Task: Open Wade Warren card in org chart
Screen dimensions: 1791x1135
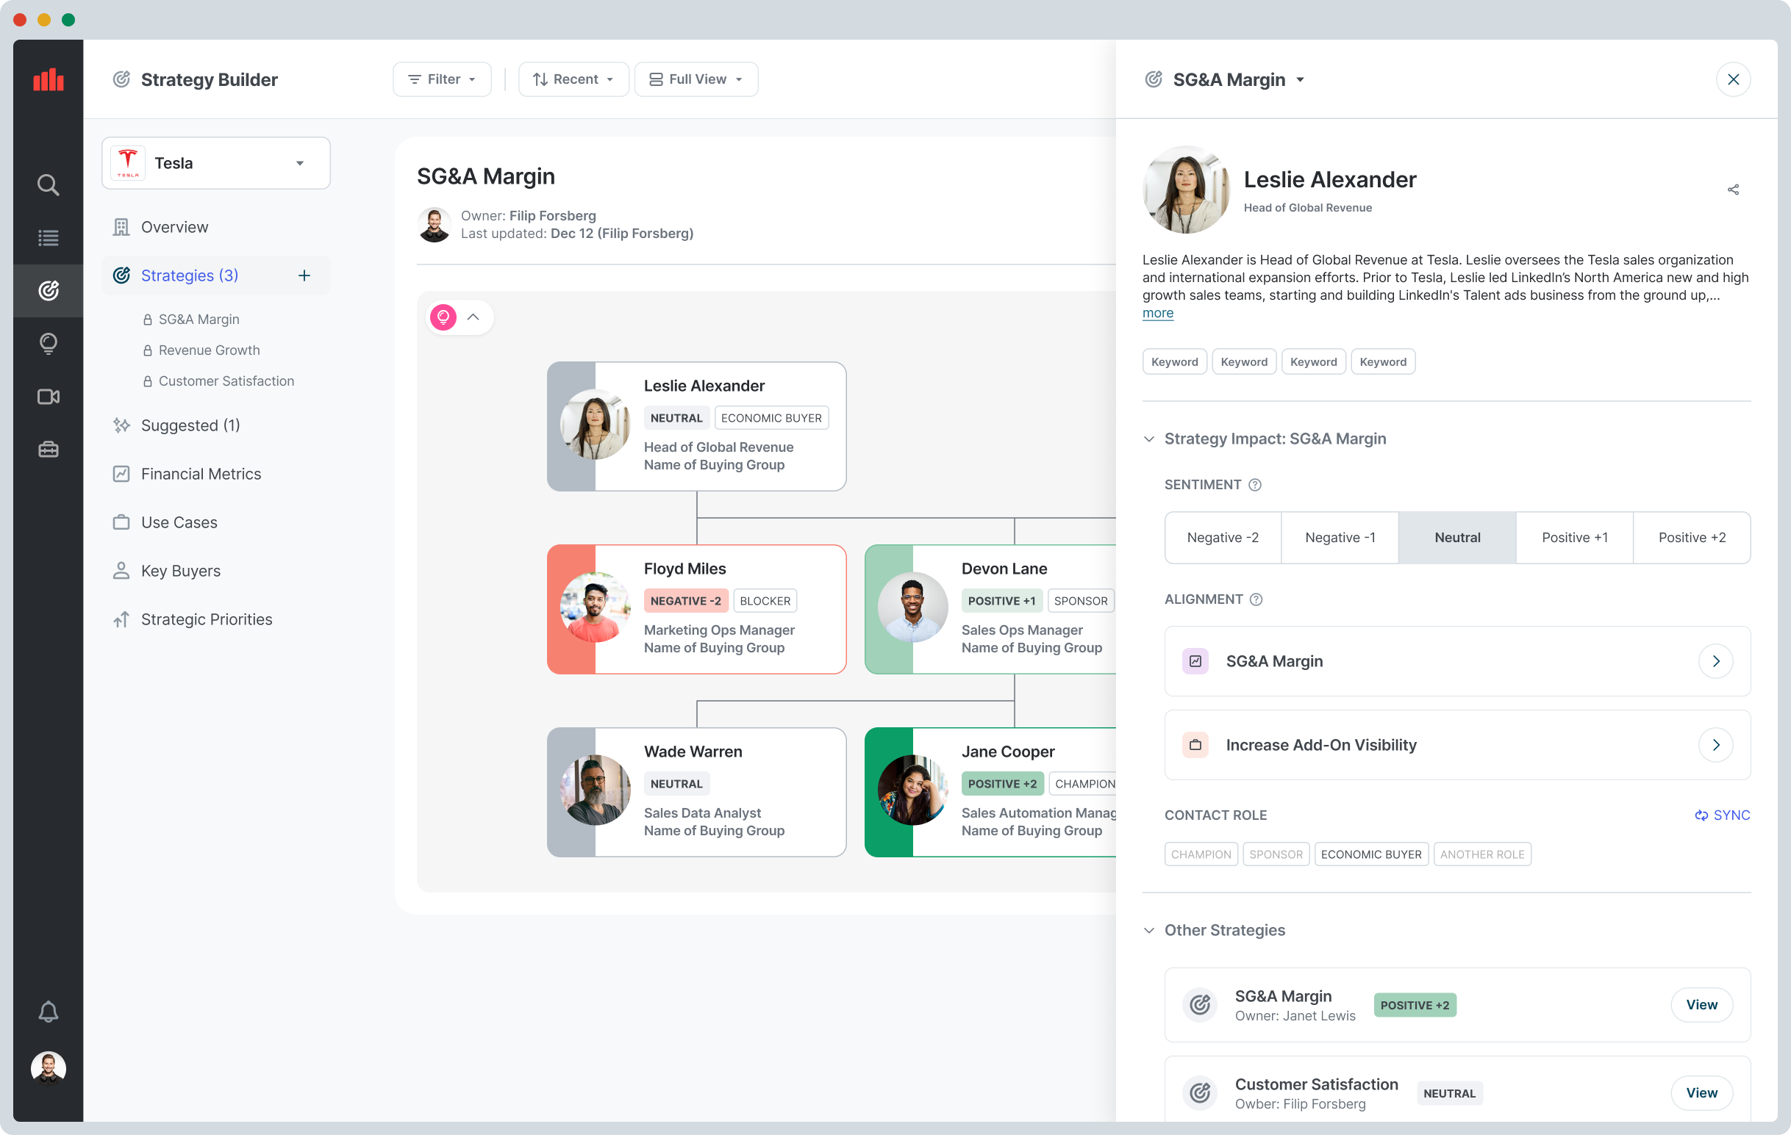Action: tap(696, 793)
